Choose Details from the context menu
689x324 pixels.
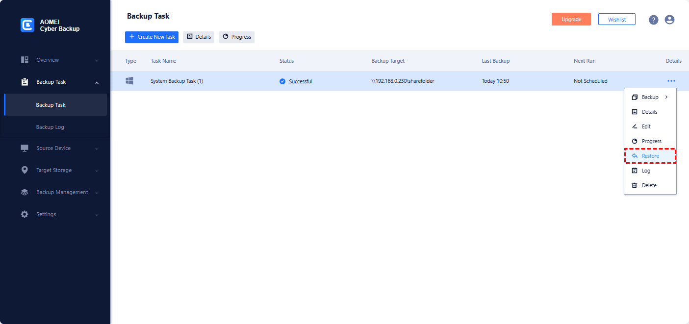(650, 112)
